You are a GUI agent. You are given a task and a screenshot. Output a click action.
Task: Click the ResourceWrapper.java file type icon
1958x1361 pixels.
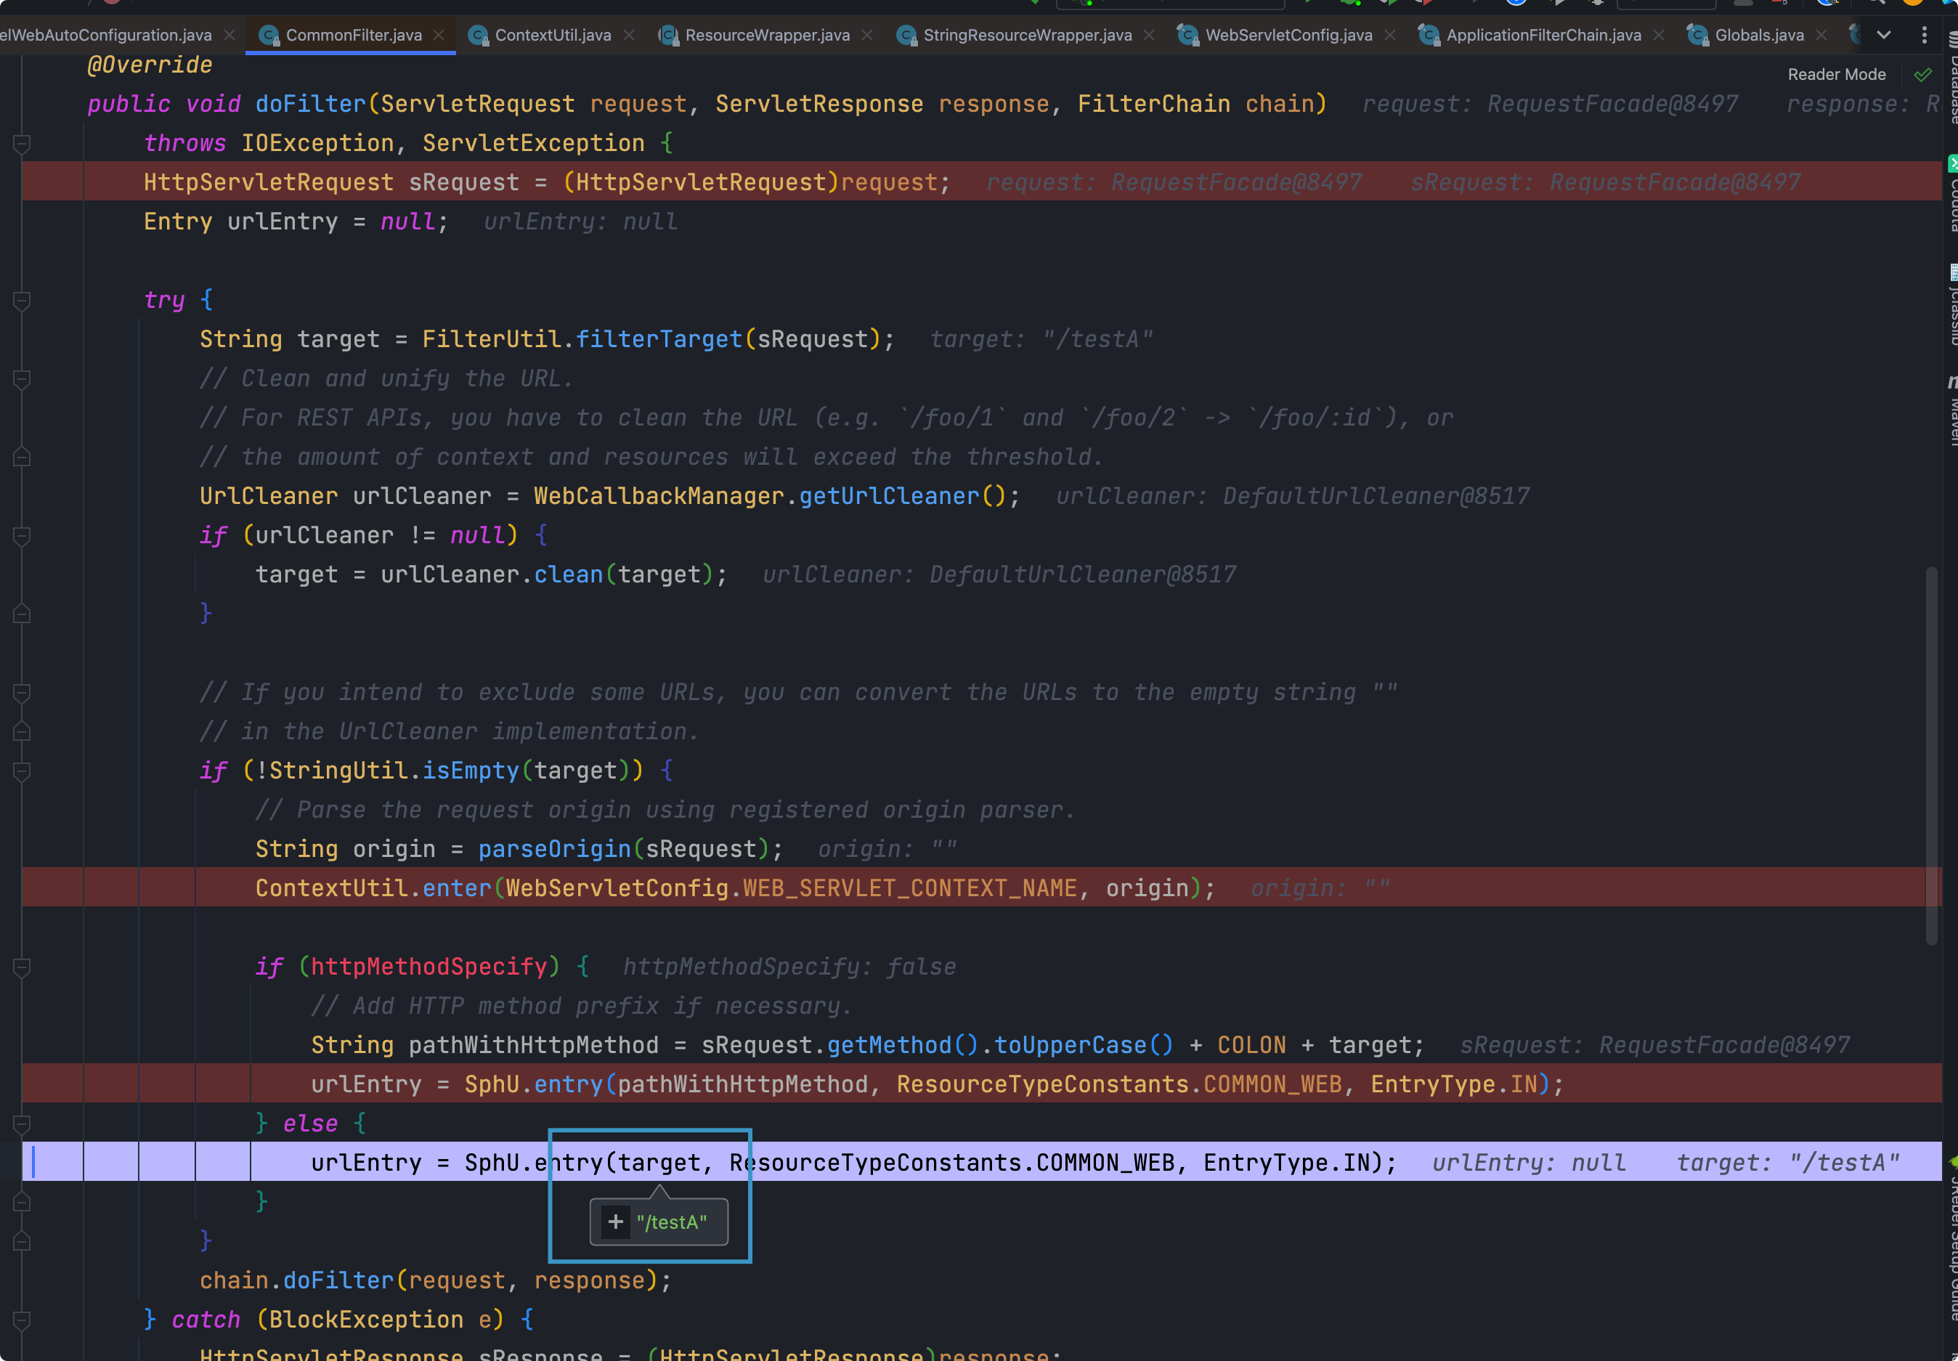coord(669,35)
